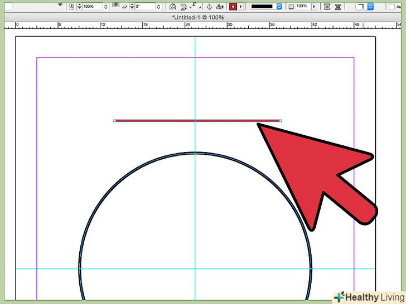Click the red stroke color swatch
Screen dimensions: 406x304
click(233, 7)
